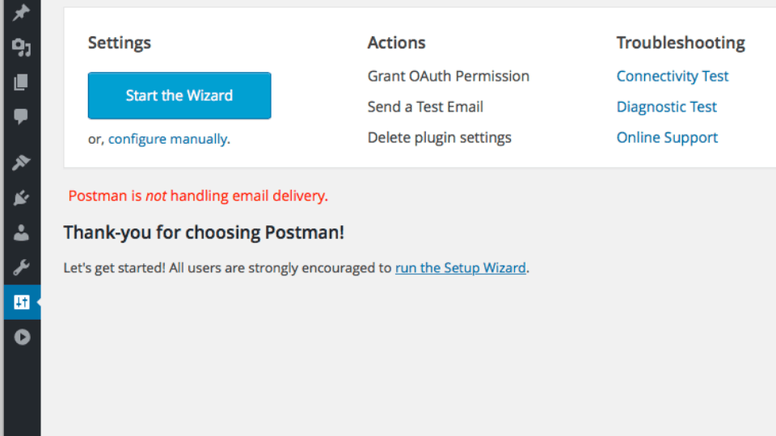Go to Pages via the sidebar icon

[x=21, y=82]
